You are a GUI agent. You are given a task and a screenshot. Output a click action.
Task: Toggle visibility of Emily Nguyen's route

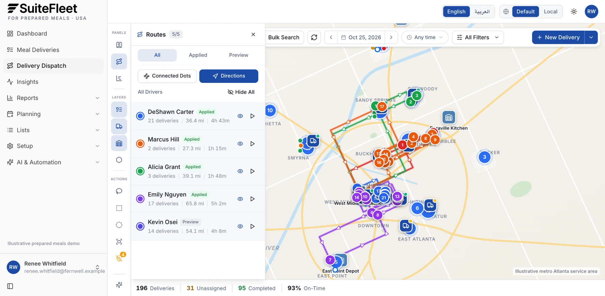240,199
